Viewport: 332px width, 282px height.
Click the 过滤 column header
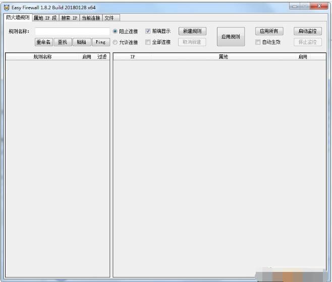point(102,57)
